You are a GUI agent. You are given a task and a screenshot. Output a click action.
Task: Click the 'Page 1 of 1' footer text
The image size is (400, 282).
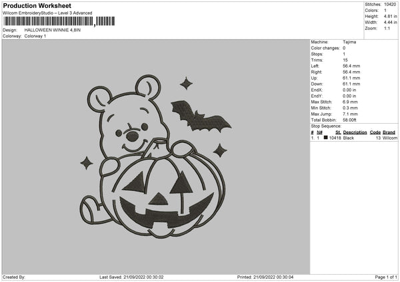pos(386,277)
